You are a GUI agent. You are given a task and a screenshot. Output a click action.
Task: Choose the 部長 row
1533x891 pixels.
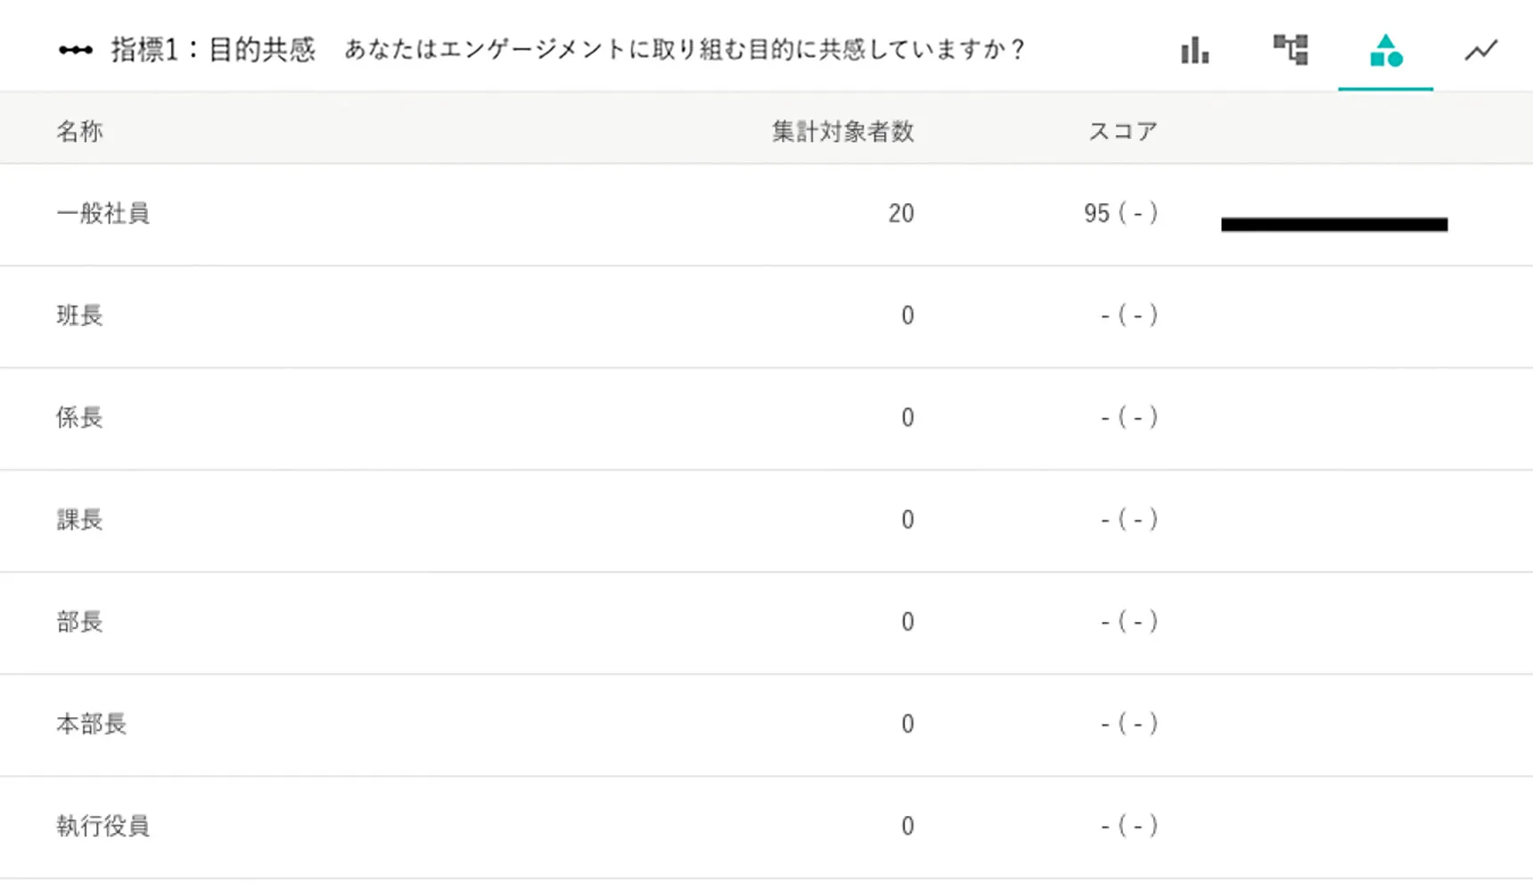[766, 623]
